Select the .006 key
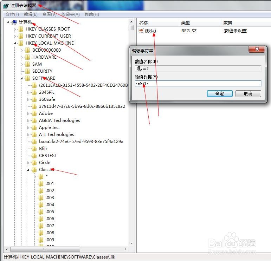 click(50, 219)
